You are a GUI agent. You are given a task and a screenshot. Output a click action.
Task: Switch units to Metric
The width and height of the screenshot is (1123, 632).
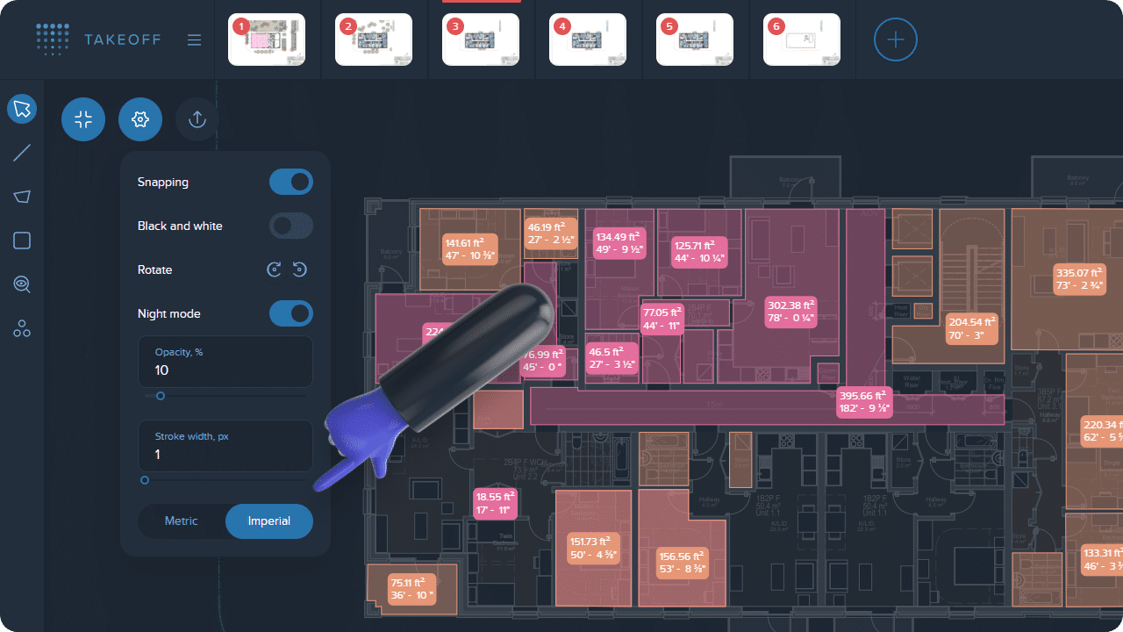[x=182, y=521]
